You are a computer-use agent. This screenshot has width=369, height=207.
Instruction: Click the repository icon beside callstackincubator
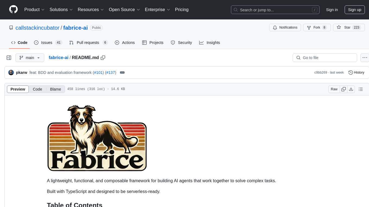11,28
